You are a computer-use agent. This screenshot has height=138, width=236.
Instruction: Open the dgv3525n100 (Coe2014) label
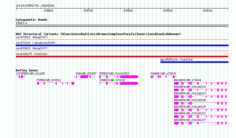[177, 59]
